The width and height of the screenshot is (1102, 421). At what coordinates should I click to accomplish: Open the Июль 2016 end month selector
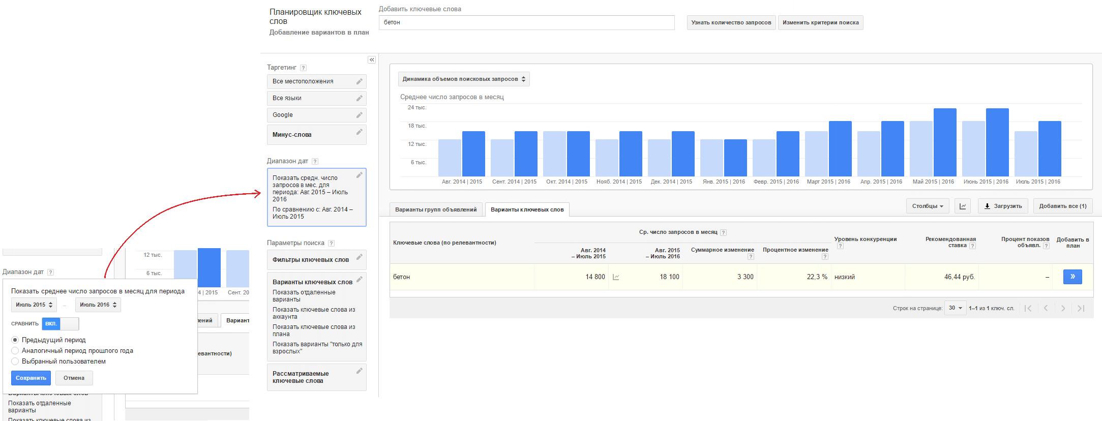click(98, 305)
